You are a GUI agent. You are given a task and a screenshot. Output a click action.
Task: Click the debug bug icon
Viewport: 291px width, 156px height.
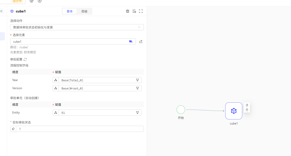[x=128, y=11]
